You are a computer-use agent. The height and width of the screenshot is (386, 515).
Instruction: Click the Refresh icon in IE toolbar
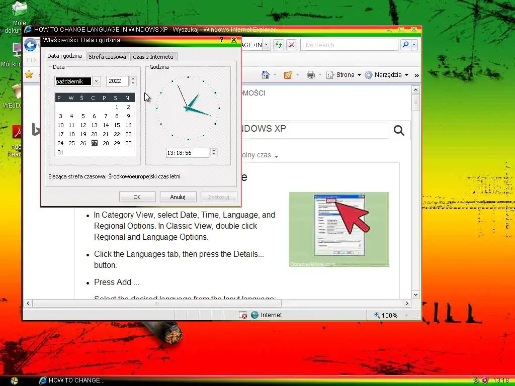279,45
